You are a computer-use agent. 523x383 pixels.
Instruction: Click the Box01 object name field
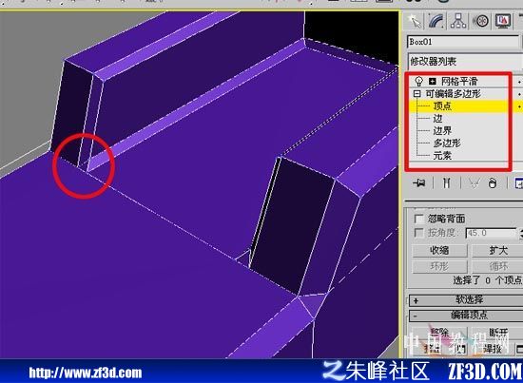pos(463,42)
